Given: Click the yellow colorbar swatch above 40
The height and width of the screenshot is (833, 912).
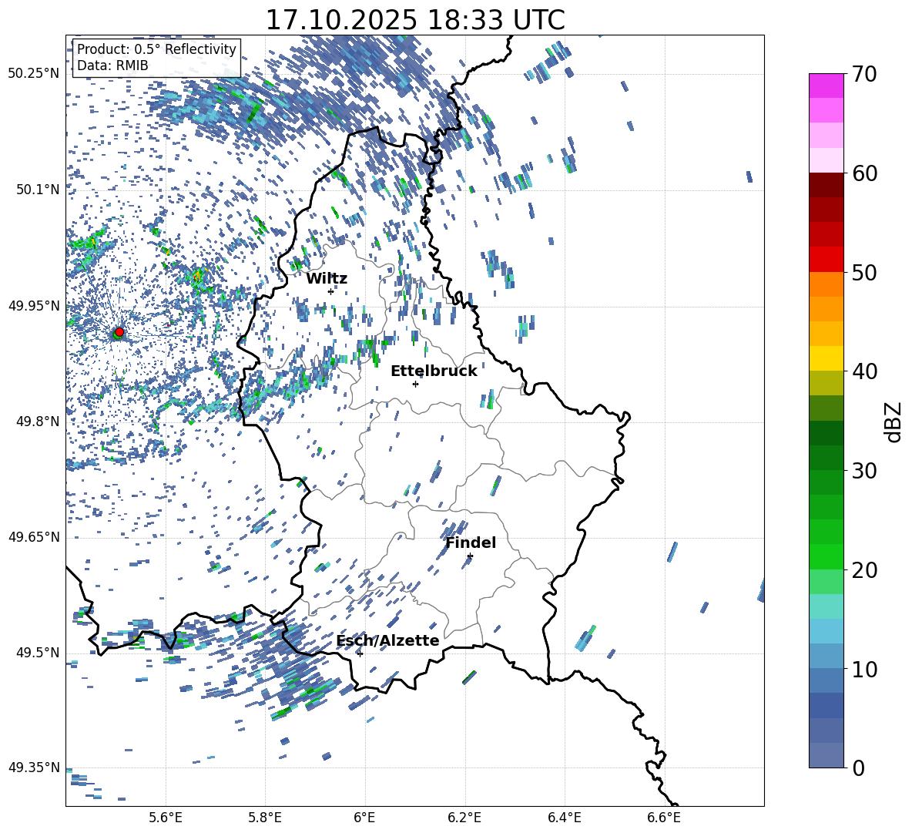Looking at the screenshot, I should coord(826,358).
